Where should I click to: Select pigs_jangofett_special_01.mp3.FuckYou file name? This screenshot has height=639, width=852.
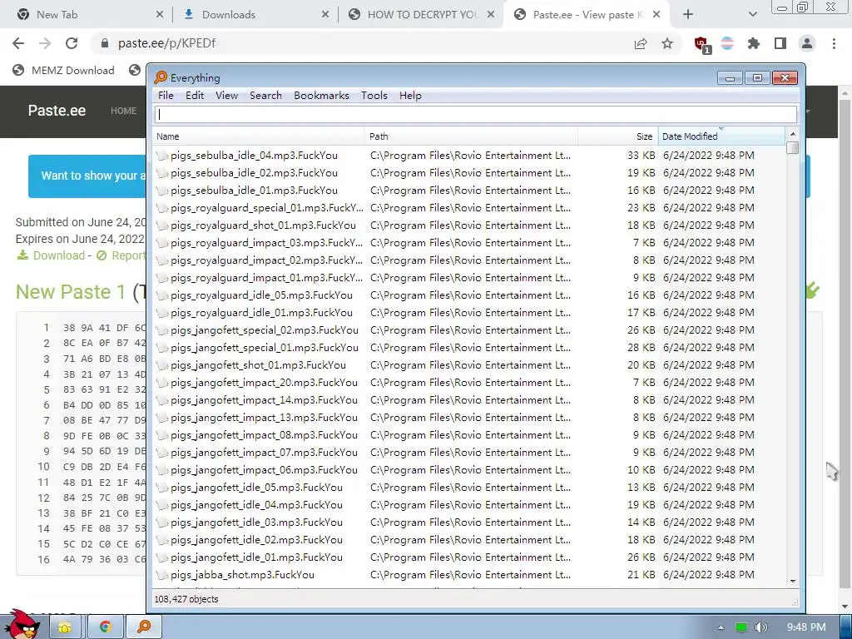[x=264, y=348]
